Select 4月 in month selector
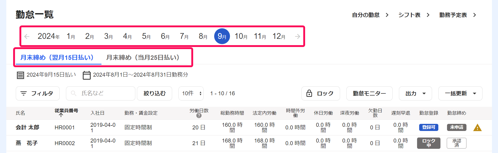The image size is (498, 153). (127, 36)
